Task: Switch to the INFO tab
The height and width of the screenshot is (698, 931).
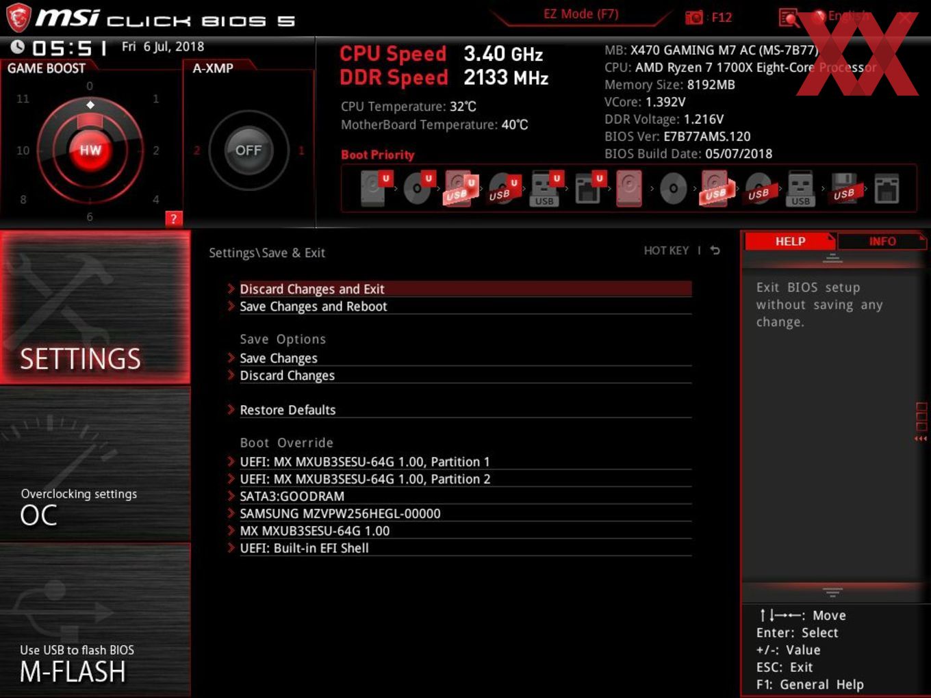Action: point(882,241)
